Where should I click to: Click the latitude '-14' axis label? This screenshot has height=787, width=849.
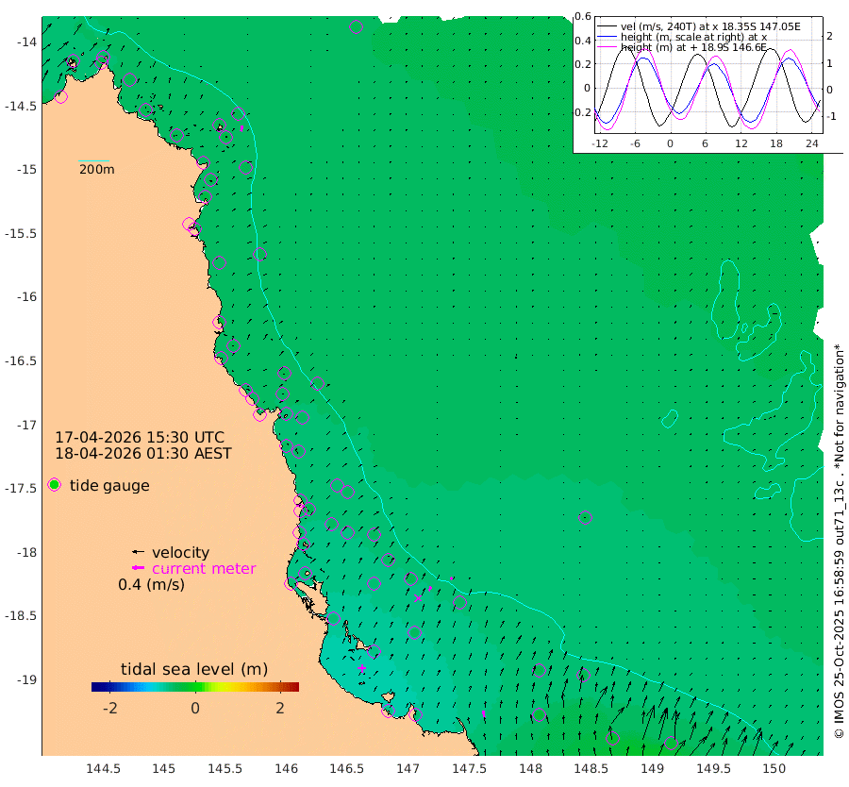coord(27,42)
